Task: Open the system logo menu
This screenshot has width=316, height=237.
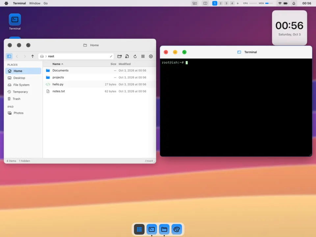Action: pyautogui.click(x=6, y=3)
